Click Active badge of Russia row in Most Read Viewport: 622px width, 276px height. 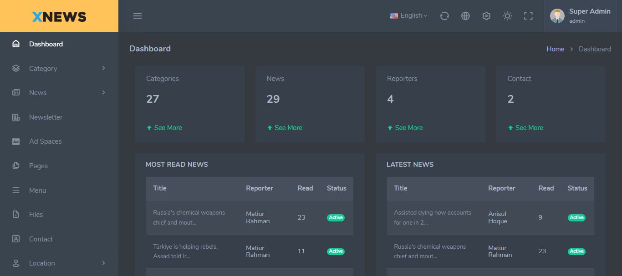[336, 217]
